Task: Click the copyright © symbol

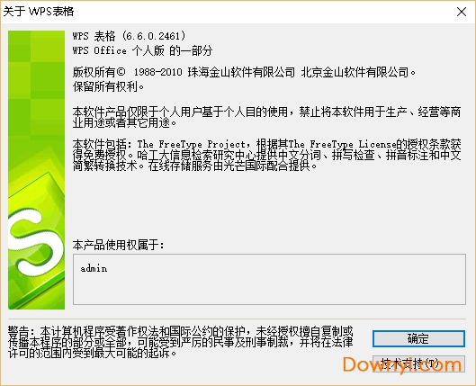Action: click(x=121, y=72)
